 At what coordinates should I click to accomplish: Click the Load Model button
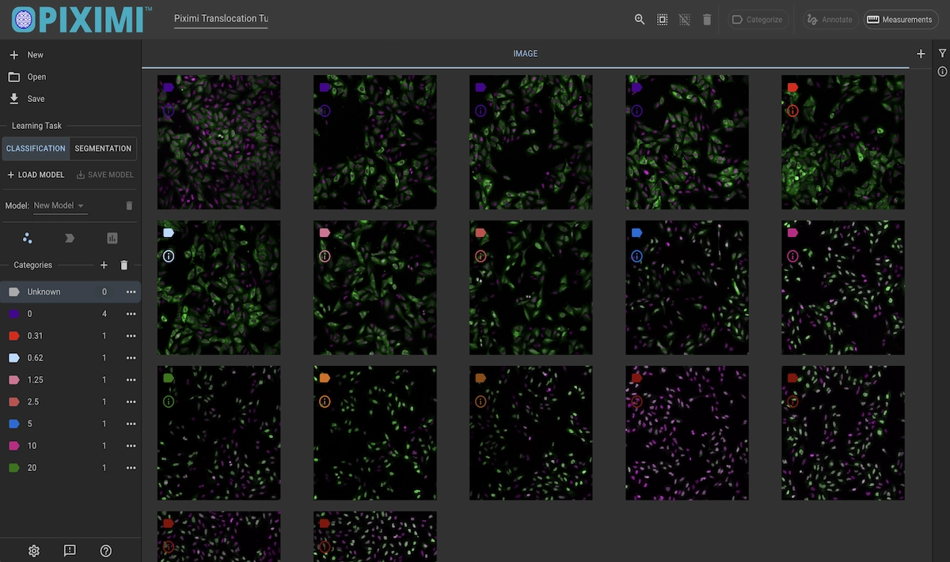[36, 175]
